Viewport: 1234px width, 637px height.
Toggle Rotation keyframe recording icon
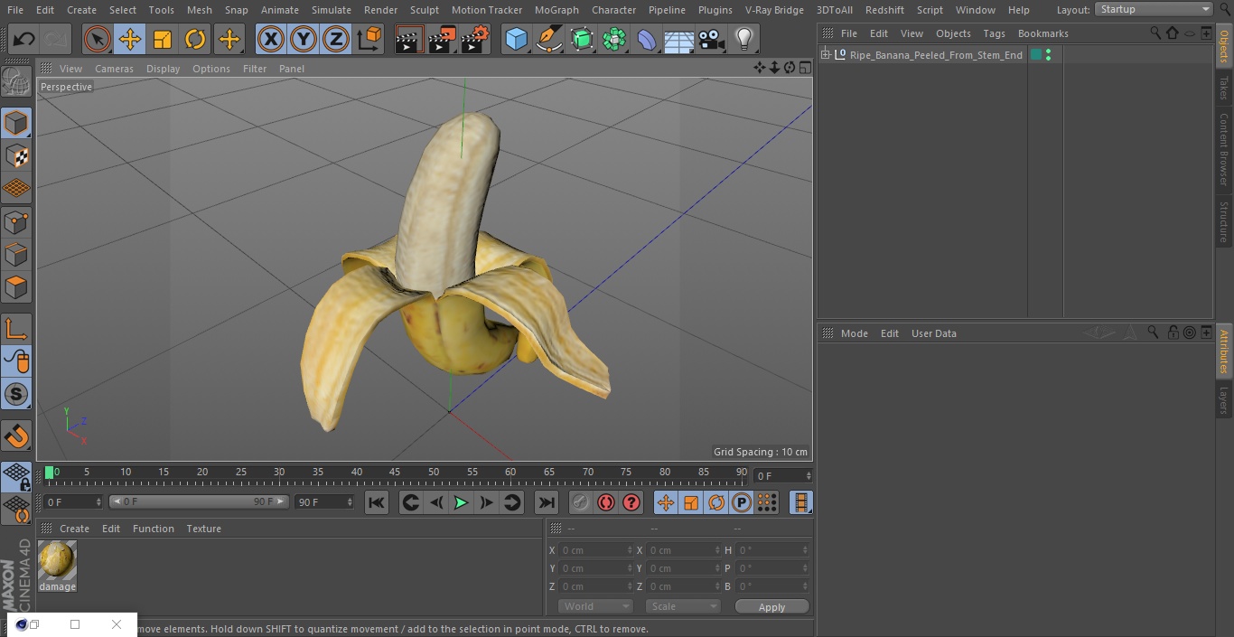pos(716,503)
